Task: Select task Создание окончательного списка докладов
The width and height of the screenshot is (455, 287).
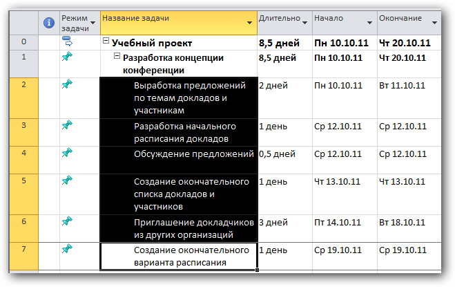Action: pos(179,194)
